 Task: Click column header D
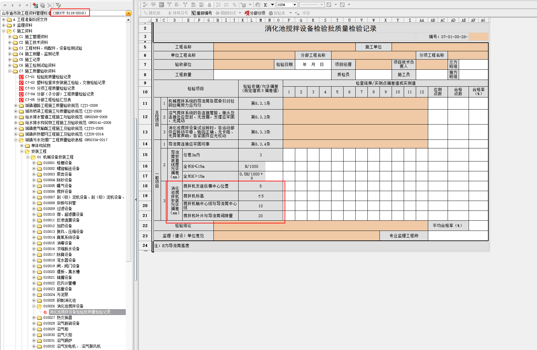click(x=175, y=20)
